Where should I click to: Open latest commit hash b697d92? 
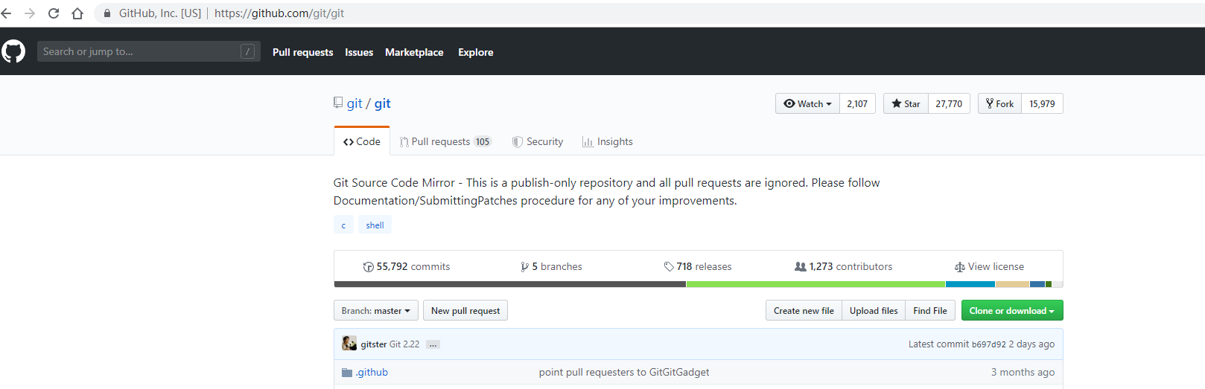988,344
